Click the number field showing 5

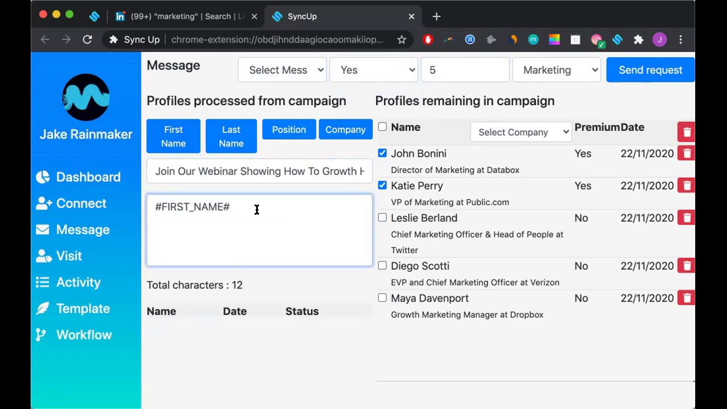point(465,70)
